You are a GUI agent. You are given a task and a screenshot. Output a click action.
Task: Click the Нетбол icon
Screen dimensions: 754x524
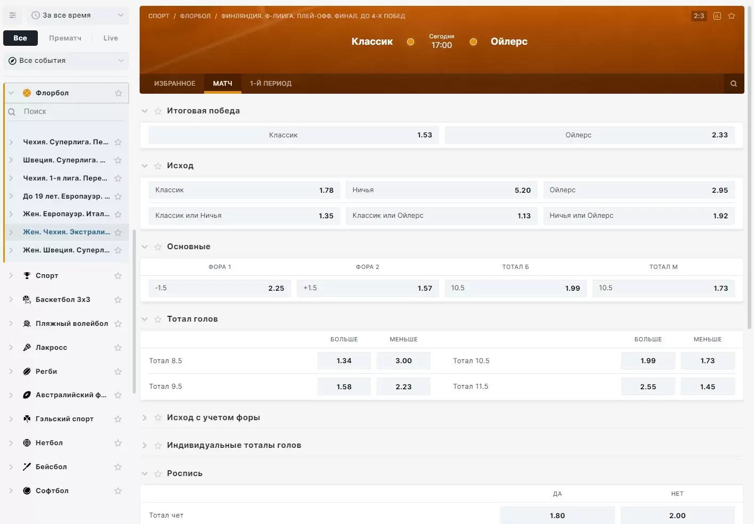(x=27, y=443)
